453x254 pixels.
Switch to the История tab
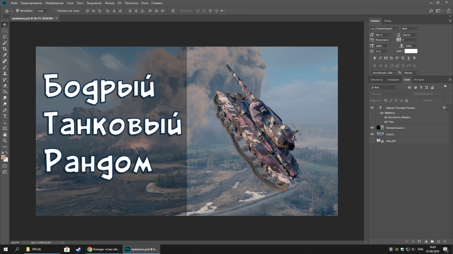click(x=419, y=80)
